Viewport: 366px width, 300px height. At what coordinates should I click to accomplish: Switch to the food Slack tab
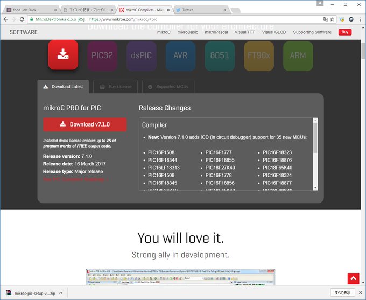30,10
